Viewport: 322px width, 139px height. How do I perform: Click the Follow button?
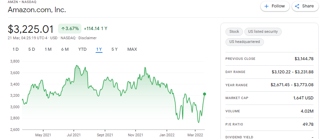pyautogui.click(x=275, y=6)
